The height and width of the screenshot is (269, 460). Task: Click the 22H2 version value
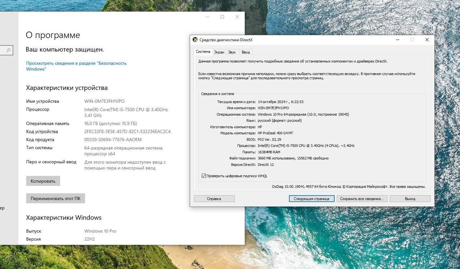click(89, 239)
